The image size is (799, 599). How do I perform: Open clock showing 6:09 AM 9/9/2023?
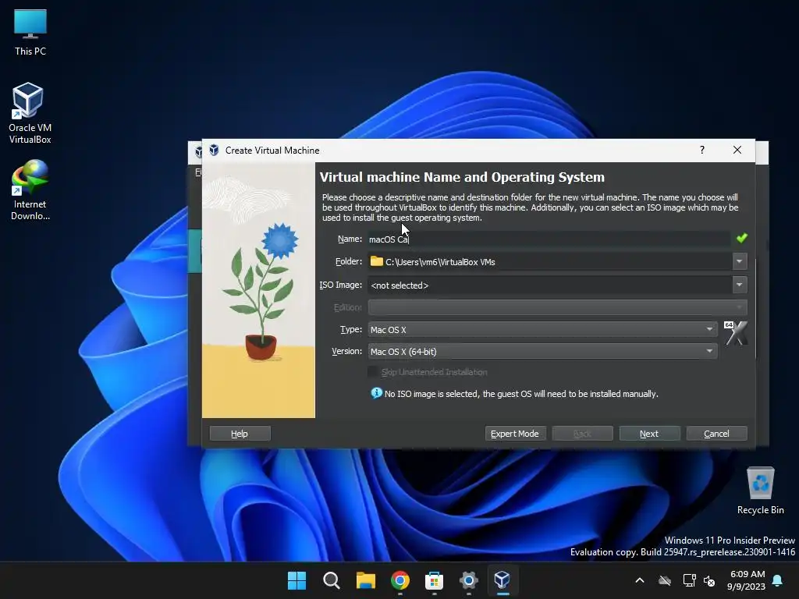tap(747, 580)
